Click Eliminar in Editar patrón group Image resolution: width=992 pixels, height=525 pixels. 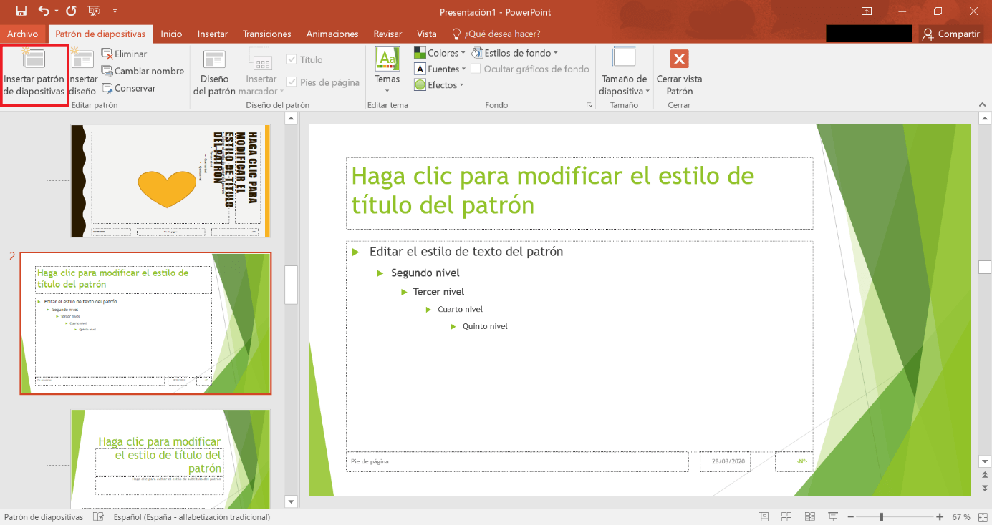tap(125, 54)
